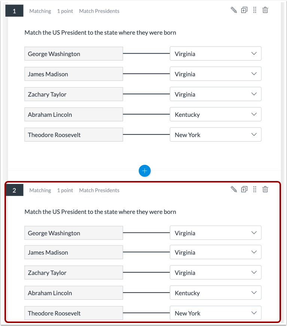The width and height of the screenshot is (287, 326).
Task: Click the edit pencil icon on question 2
Action: pos(234,189)
